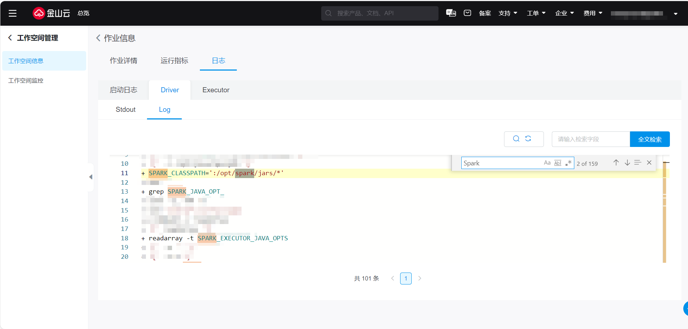Click the magnifier search icon above the log

click(x=516, y=139)
